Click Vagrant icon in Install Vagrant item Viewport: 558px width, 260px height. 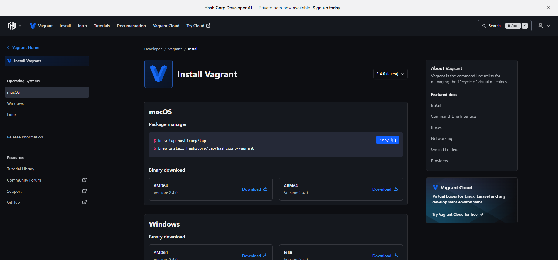(9, 61)
